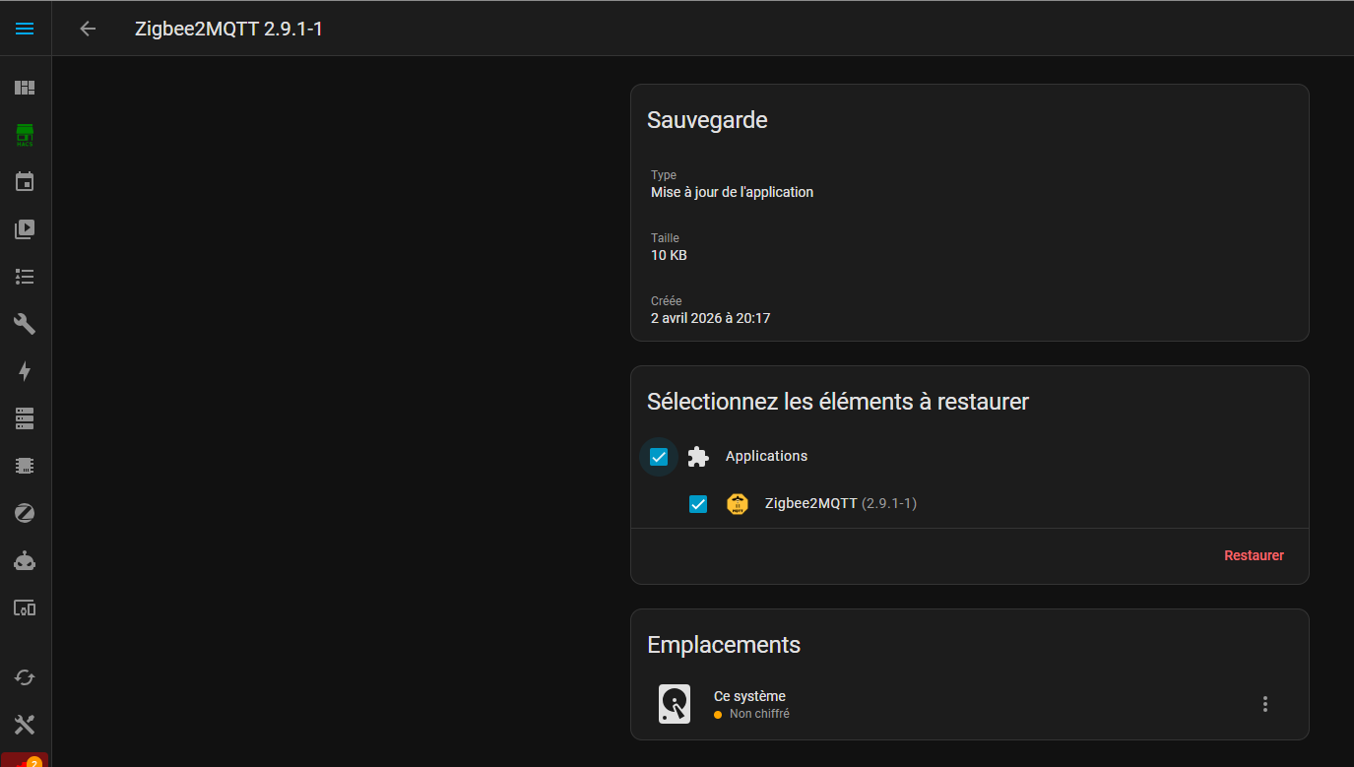Open the robot icon in sidebar
This screenshot has width=1354, height=767.
click(25, 560)
